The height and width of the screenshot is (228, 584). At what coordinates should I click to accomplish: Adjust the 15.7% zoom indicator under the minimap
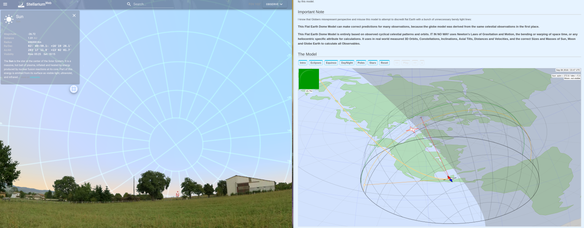pyautogui.click(x=308, y=91)
